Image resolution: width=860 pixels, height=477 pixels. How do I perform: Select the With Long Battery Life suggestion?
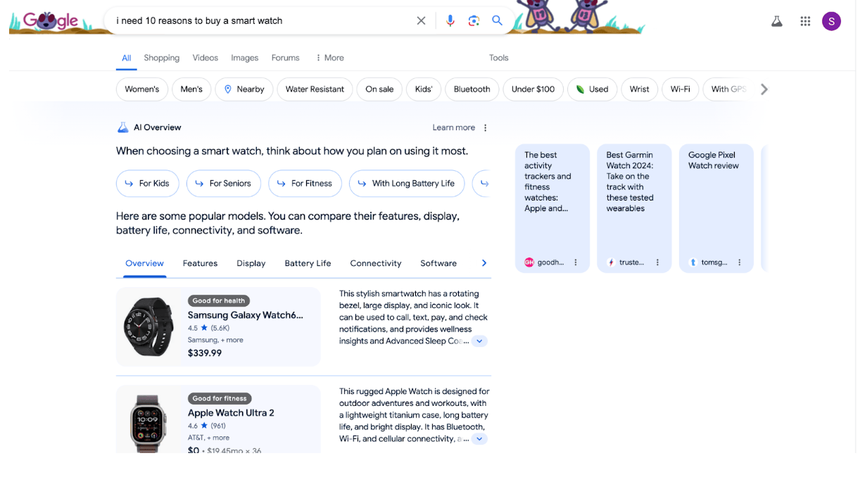tap(407, 184)
